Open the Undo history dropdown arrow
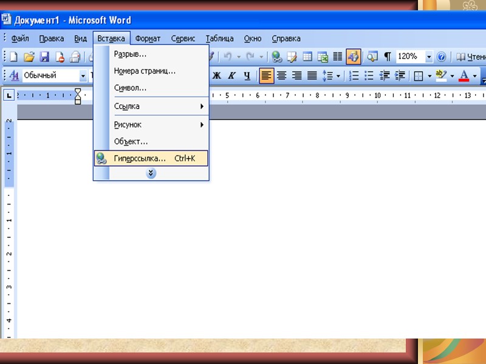The height and width of the screenshot is (364, 486). pos(239,57)
